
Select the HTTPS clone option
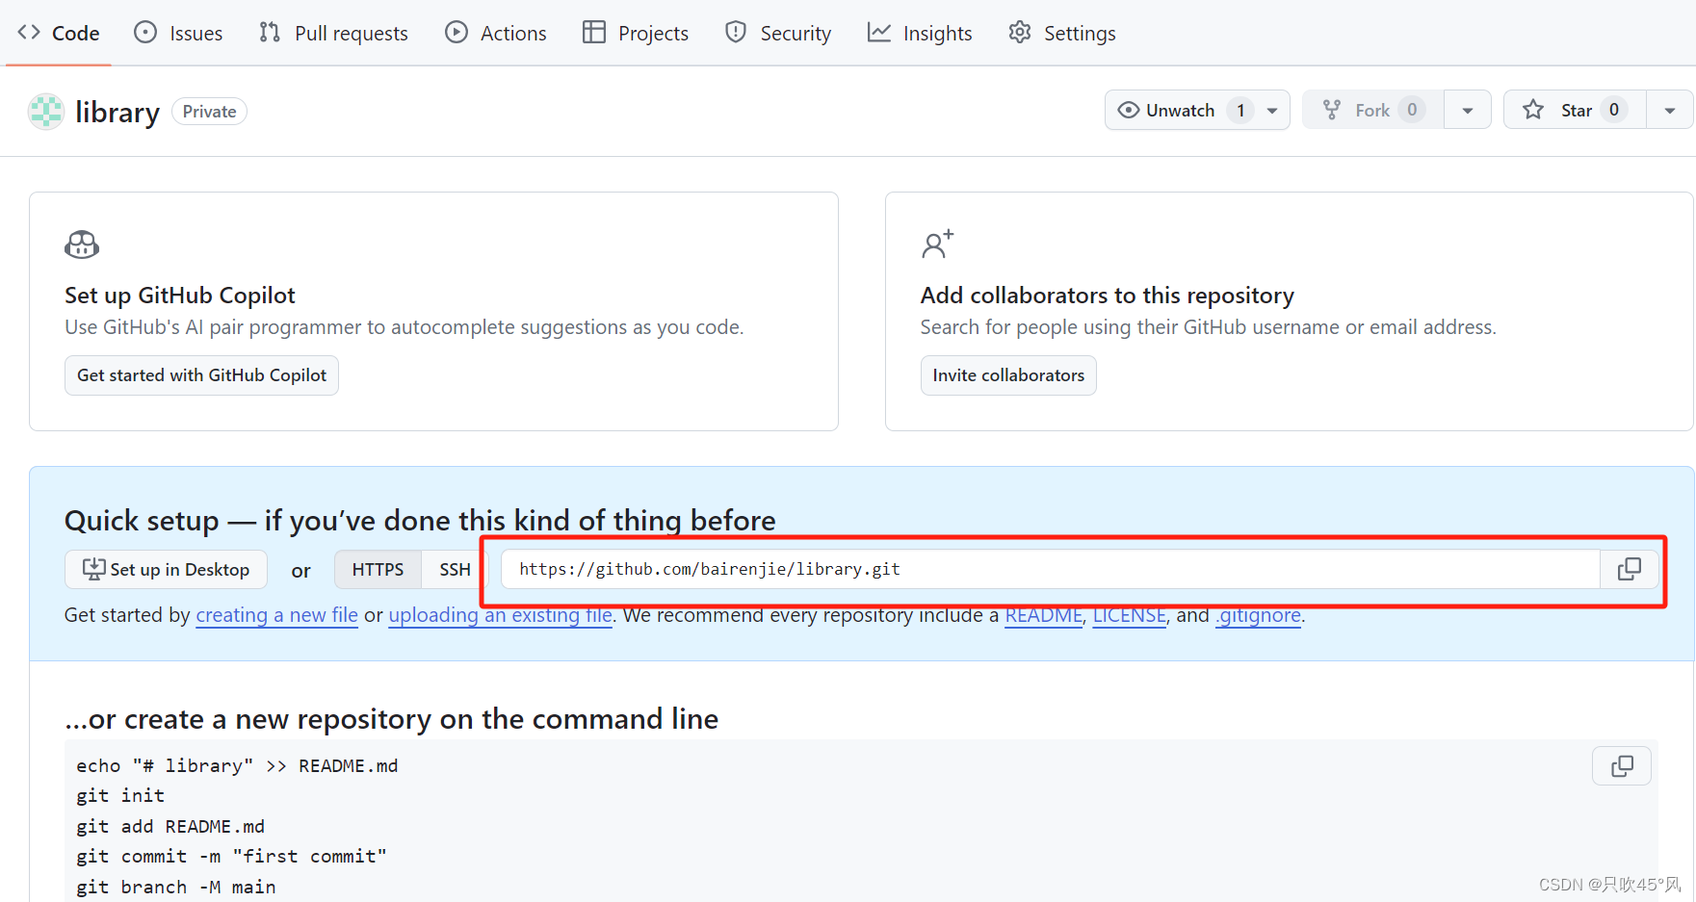[x=378, y=570]
